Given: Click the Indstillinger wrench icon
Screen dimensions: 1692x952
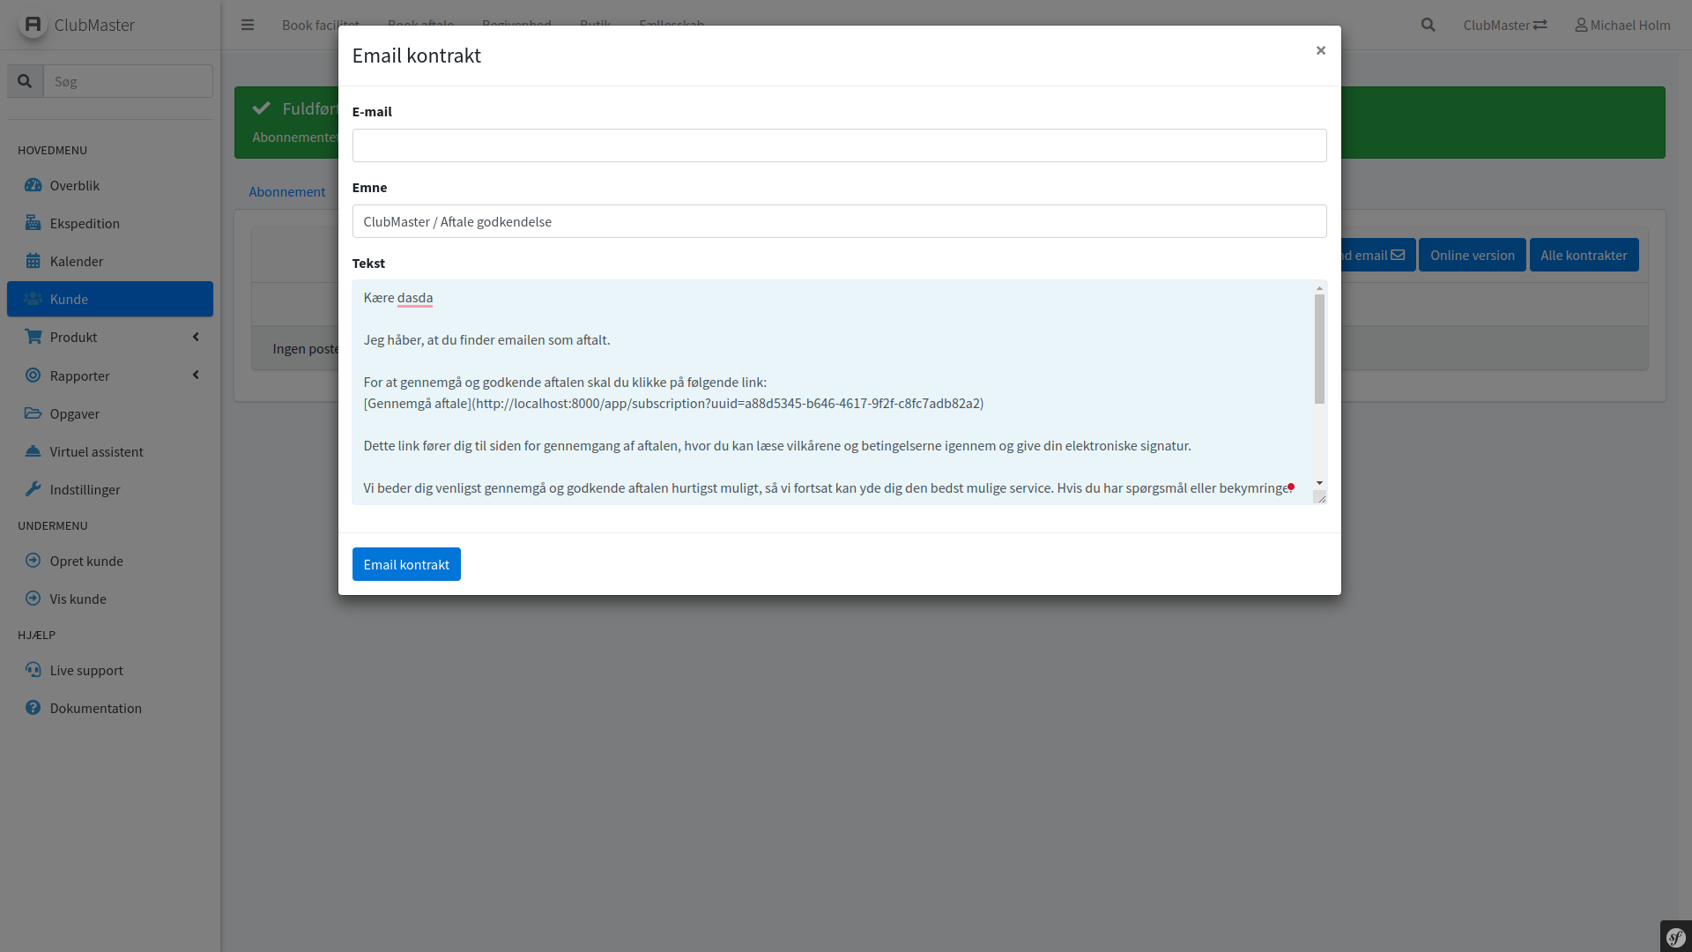Looking at the screenshot, I should [x=33, y=489].
